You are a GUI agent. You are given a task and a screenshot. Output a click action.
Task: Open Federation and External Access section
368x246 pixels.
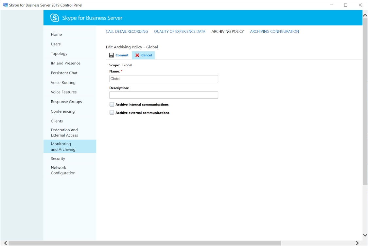click(x=64, y=133)
